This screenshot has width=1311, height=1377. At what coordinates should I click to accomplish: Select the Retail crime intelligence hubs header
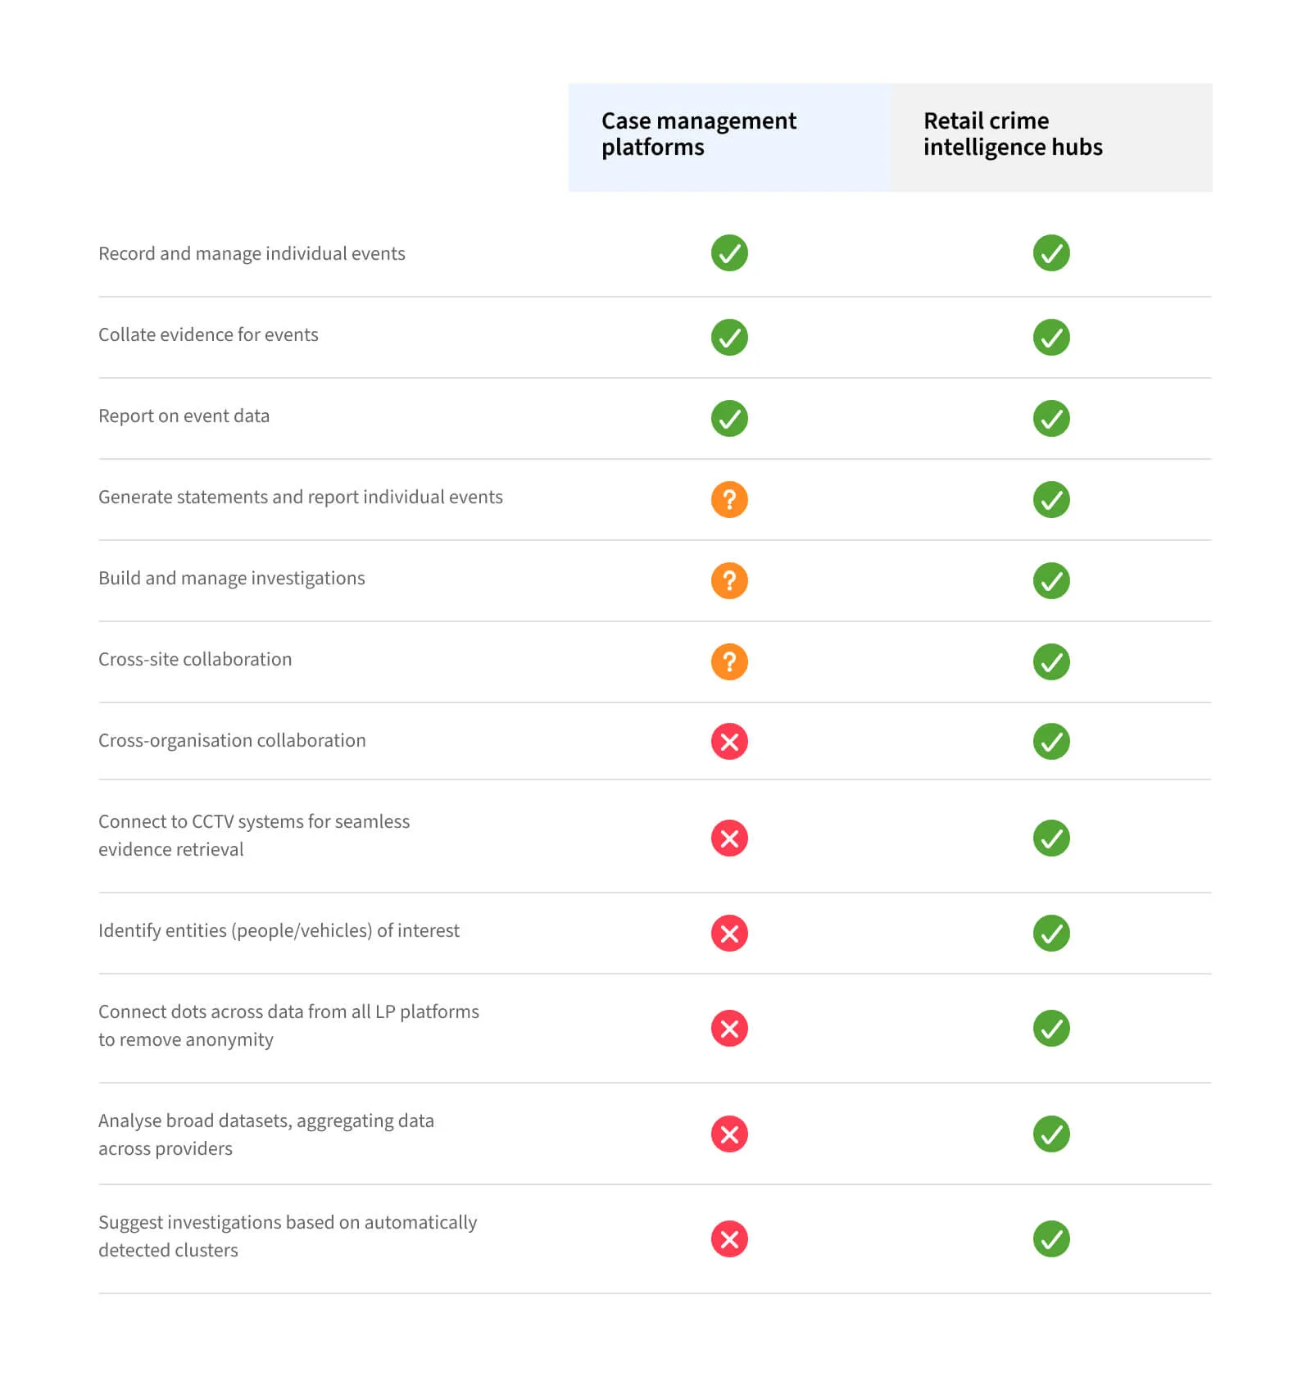[1051, 137]
